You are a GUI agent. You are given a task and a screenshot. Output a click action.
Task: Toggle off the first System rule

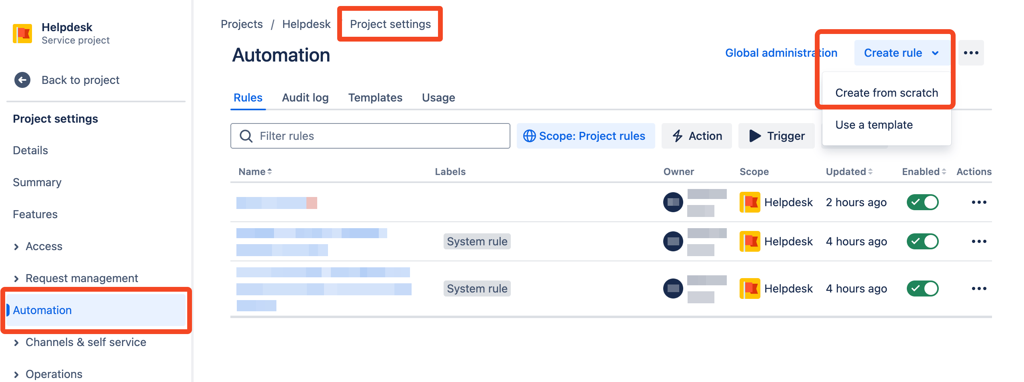point(923,241)
